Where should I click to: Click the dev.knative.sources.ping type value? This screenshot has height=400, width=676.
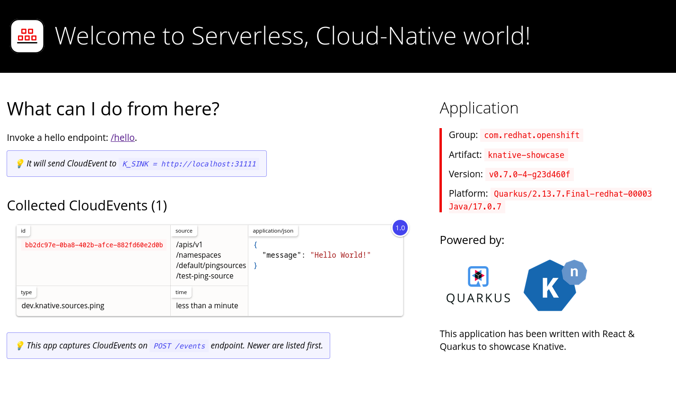(63, 305)
